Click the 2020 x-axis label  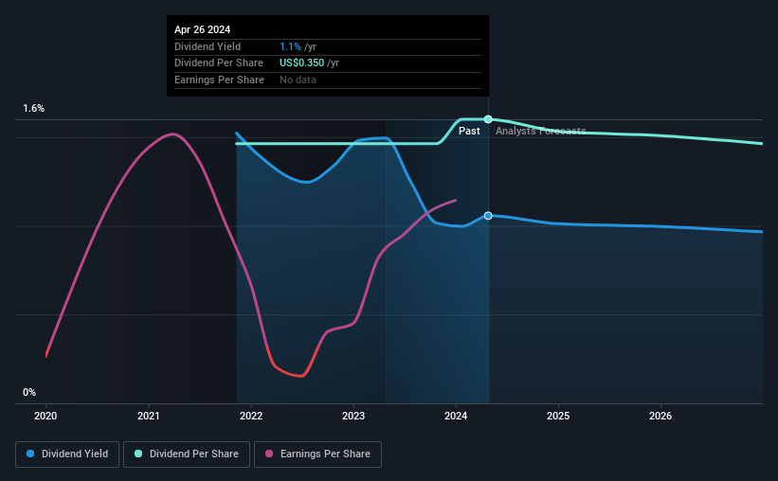click(x=45, y=416)
